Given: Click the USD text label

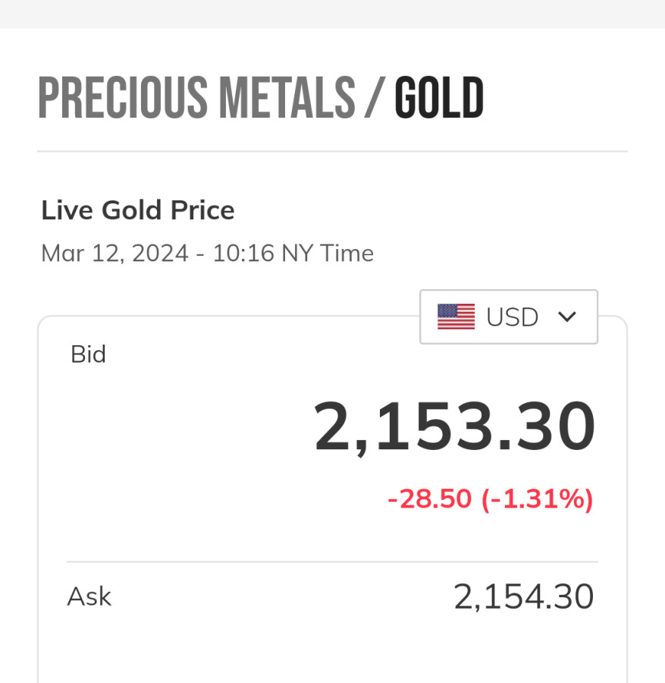Looking at the screenshot, I should tap(513, 316).
